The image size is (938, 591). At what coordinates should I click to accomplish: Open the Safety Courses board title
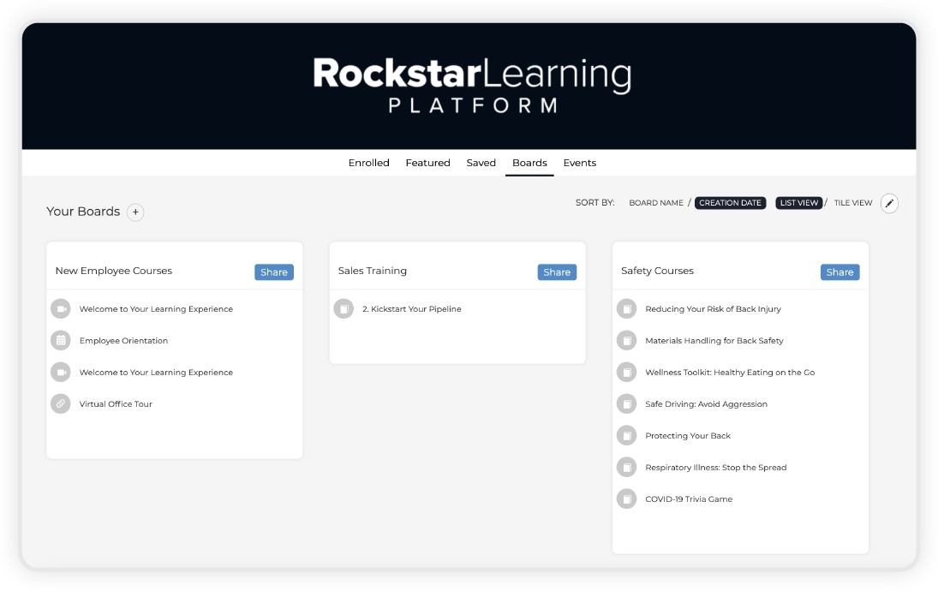point(657,271)
